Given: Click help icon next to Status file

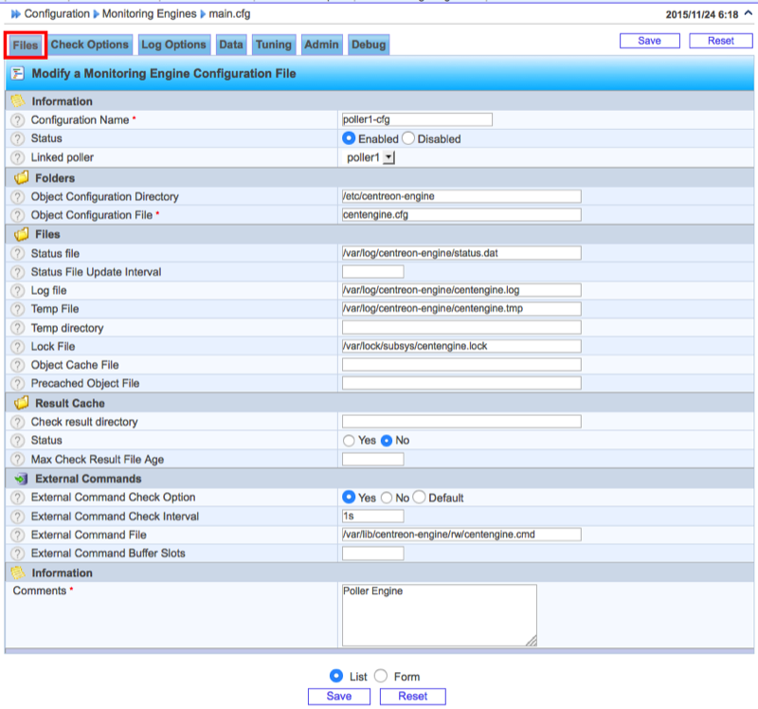Looking at the screenshot, I should click(x=17, y=254).
